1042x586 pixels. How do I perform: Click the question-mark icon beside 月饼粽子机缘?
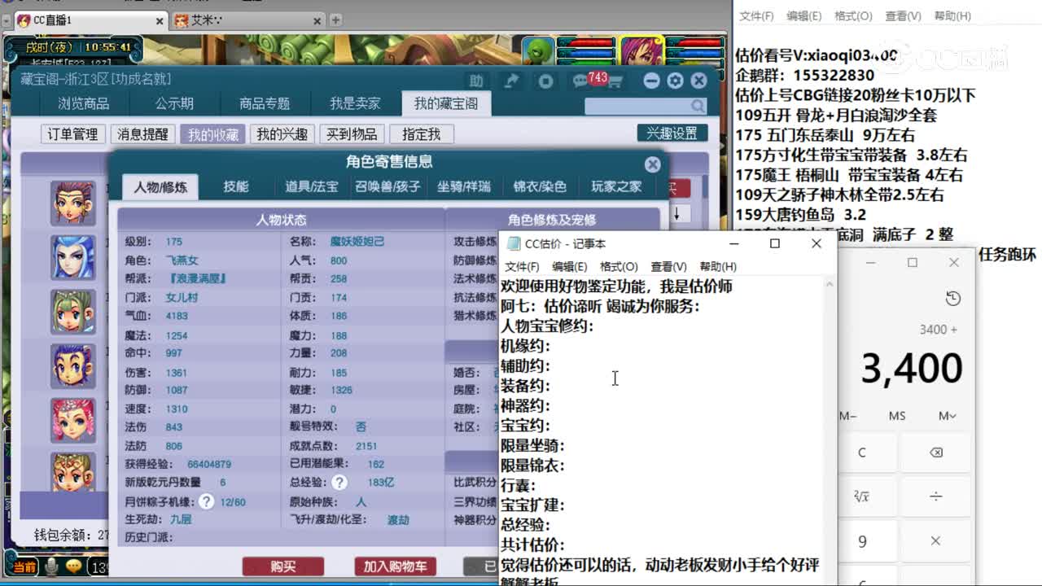(x=206, y=502)
